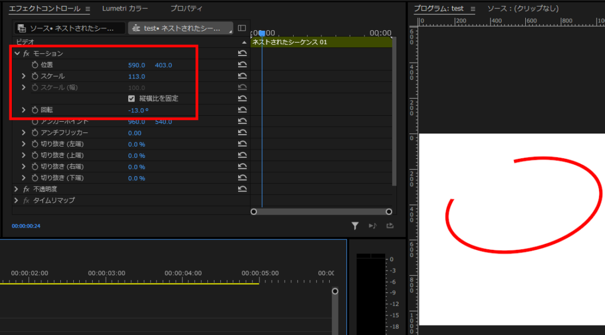This screenshot has height=335, width=605.
Task: Reset the 切り抜き (上端) parameter
Action: [242, 155]
